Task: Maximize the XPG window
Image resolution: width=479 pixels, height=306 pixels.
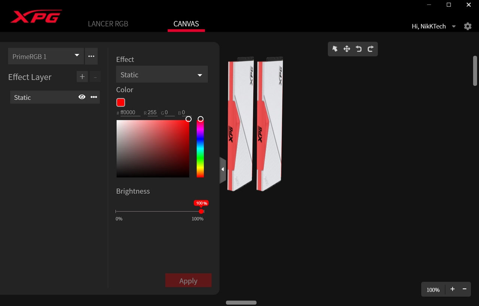Action: coord(449,5)
